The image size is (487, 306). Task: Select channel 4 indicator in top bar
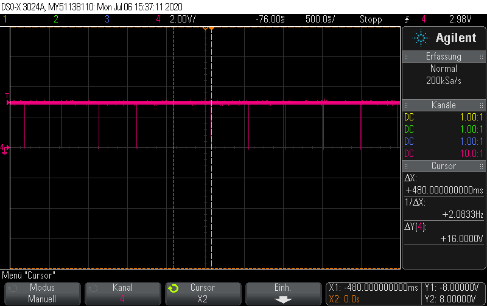point(158,19)
